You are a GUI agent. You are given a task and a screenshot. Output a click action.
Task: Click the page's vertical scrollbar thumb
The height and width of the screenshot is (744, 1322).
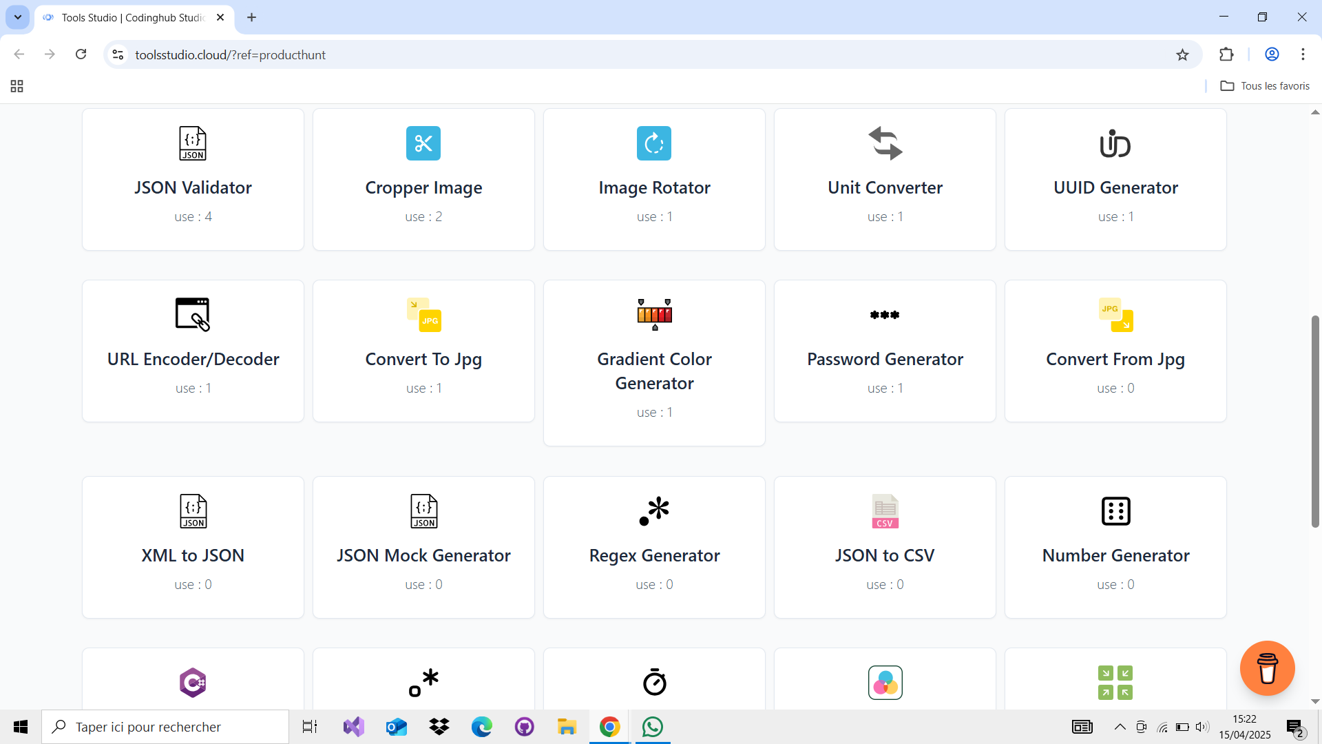[x=1314, y=420]
